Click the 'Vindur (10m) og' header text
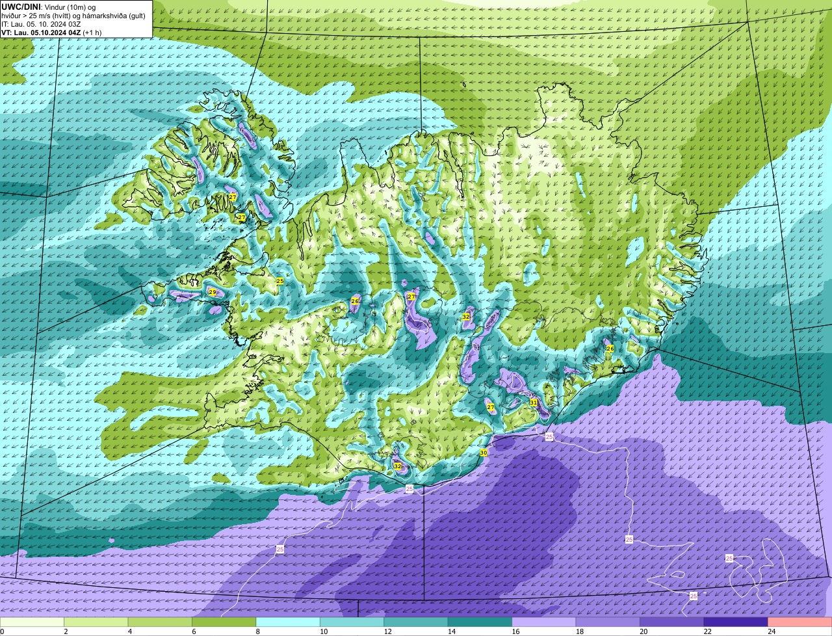Viewport: 832px width, 636px height. click(x=70, y=7)
